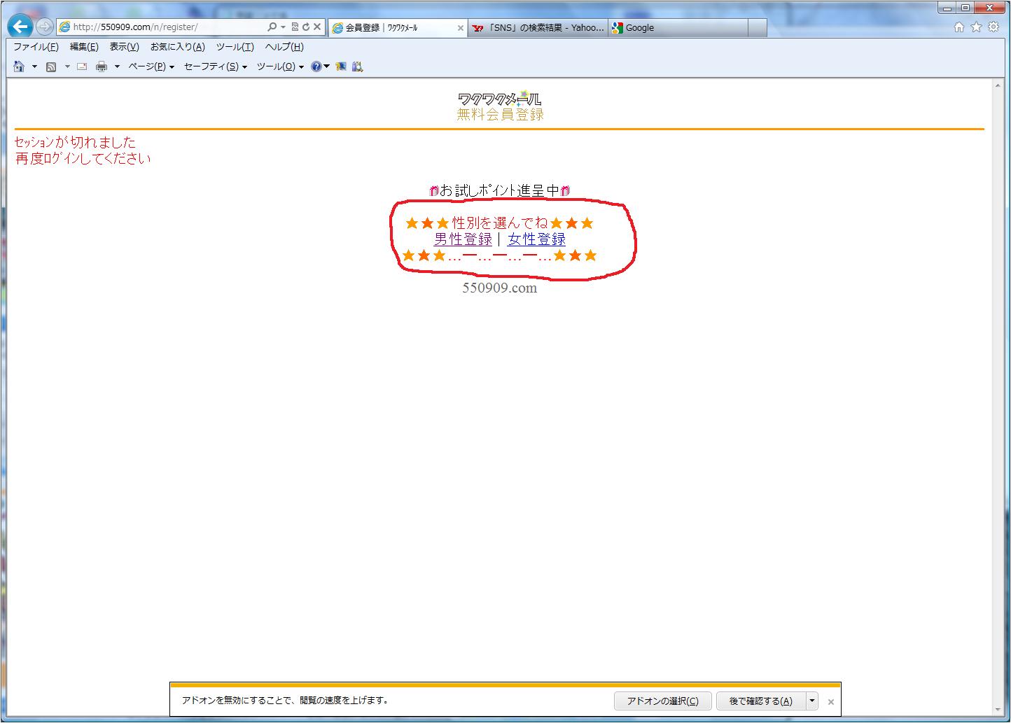Switch to the SNS Yahoo search results tab
This screenshot has width=1011, height=723.
(x=538, y=28)
